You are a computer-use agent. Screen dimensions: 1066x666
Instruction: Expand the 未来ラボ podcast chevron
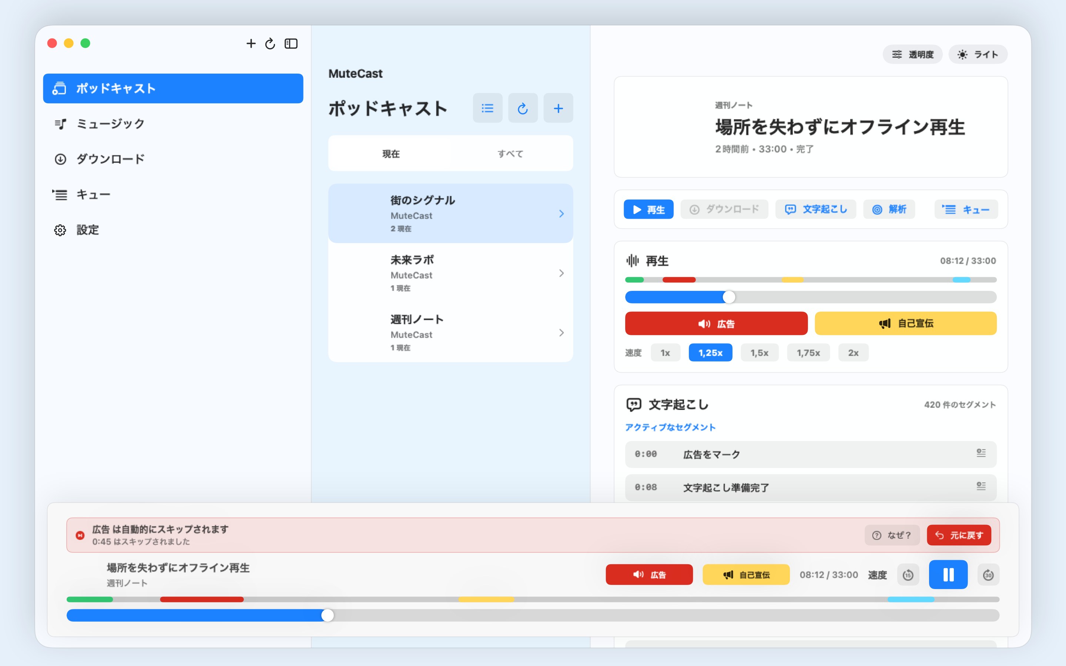[561, 273]
